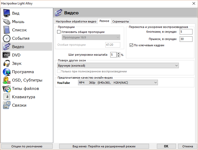Viewport: 198px width, 150px height.
Task: Increase scale step with up arrow
Action: 118,53
